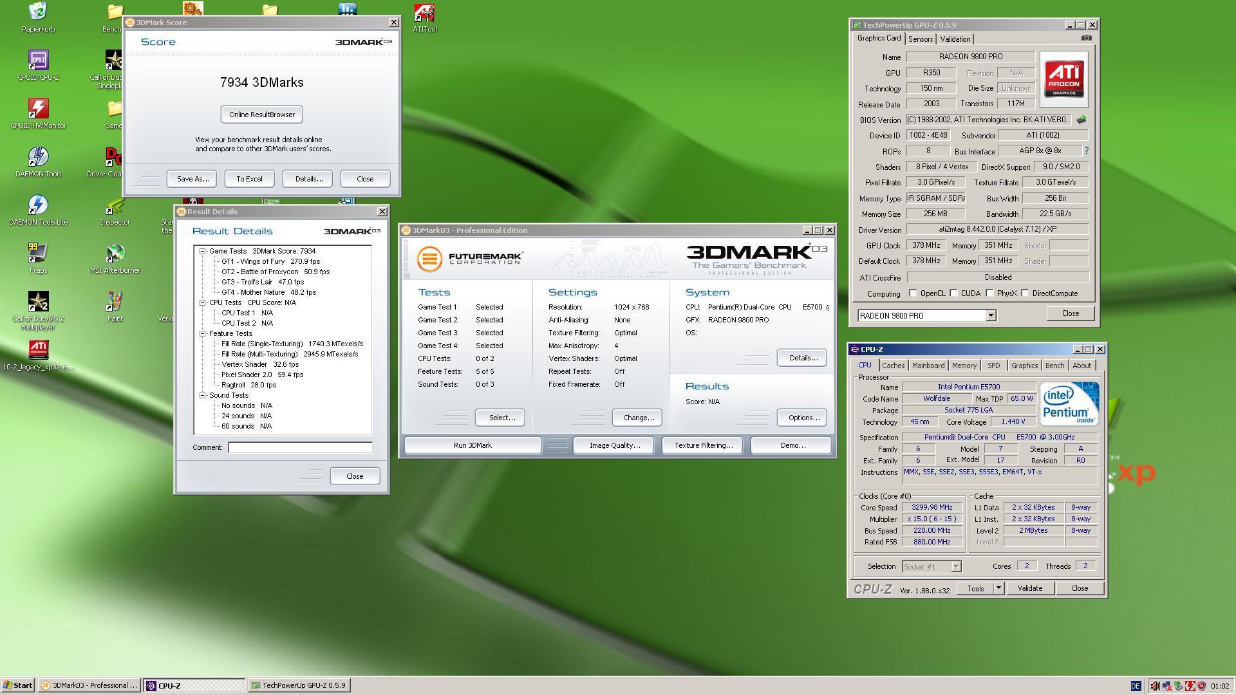Switch to the Validation tab in GPU-Z

click(x=955, y=39)
